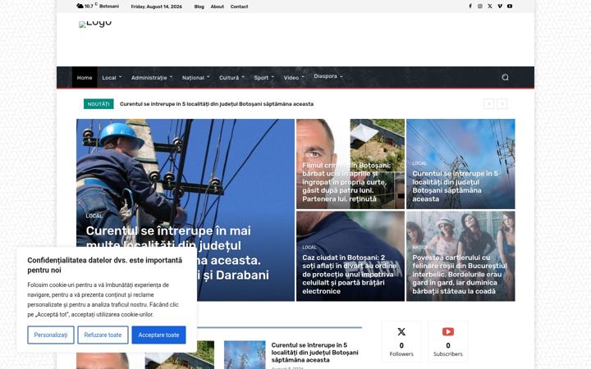Open search via magnifier icon in navbar
Screen dimensions: 591x369
tap(505, 77)
